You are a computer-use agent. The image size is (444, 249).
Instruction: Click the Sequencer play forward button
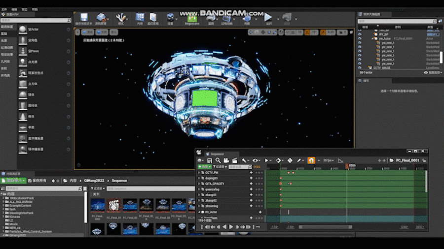click(231, 227)
